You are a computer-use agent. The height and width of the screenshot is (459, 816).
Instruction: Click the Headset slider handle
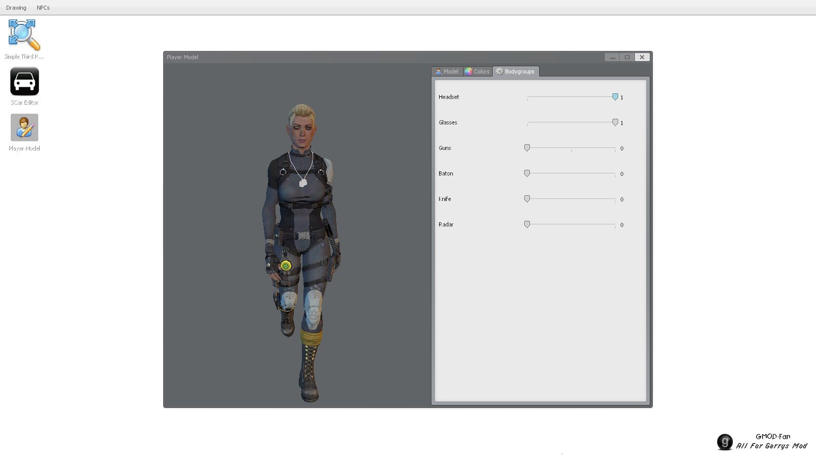tap(615, 97)
